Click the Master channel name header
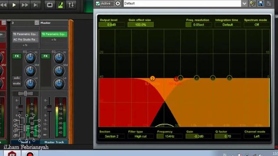Image resolution: width=278 pixels, height=156 pixels. 45,23
